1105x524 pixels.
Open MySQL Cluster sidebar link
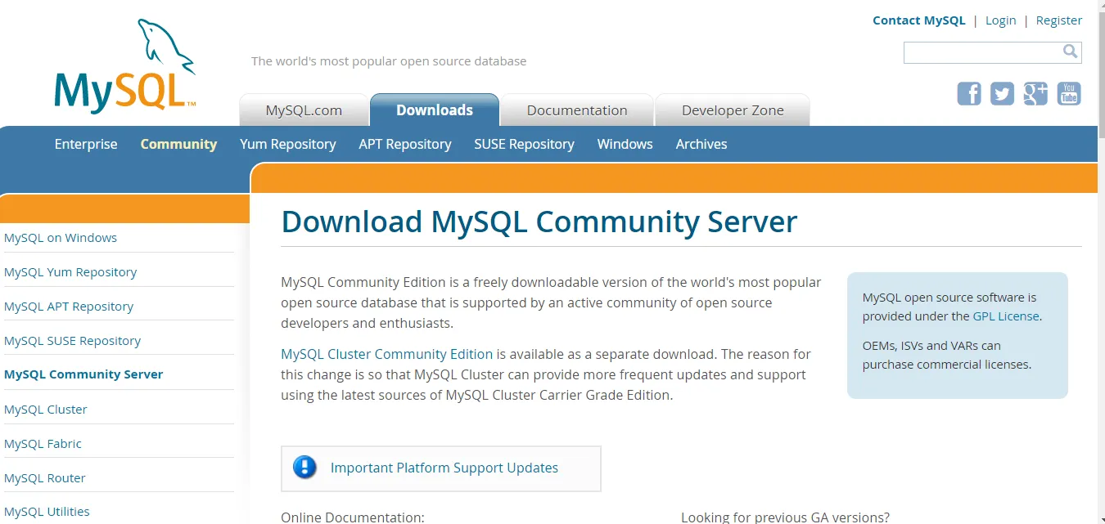tap(46, 410)
